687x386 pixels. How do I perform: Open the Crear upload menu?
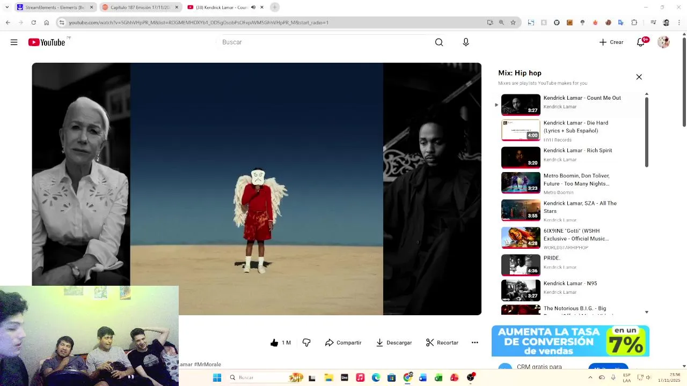click(611, 42)
